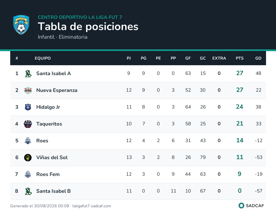Click the Santa Isabel A team crest

tap(28, 74)
